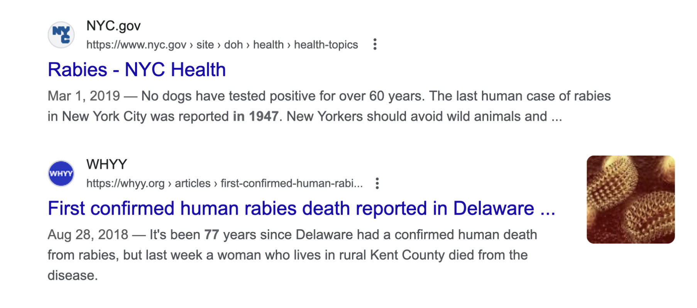
Task: Click the rabies virus thumbnail image
Action: [631, 200]
